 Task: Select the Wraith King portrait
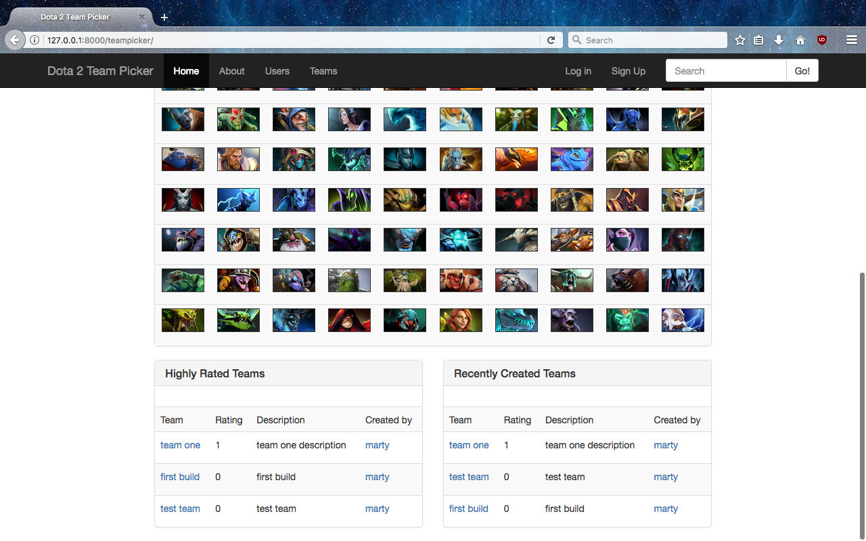pos(627,320)
